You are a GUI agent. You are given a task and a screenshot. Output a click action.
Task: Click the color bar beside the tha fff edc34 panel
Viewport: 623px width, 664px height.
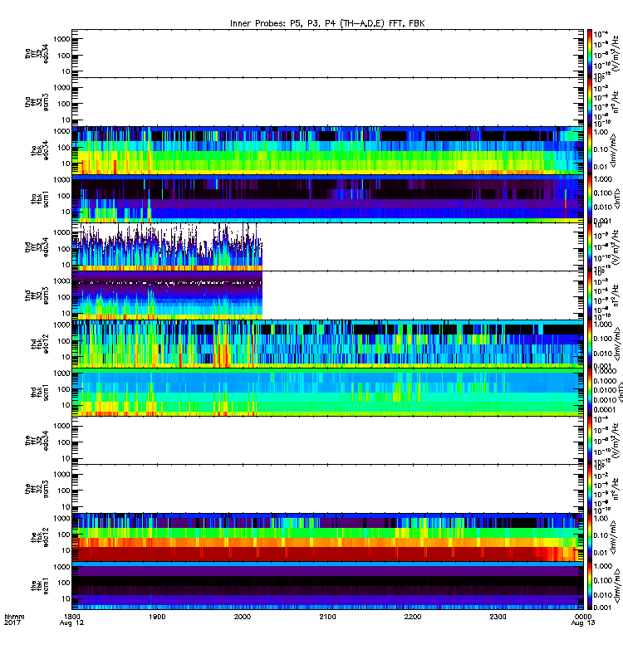(589, 53)
